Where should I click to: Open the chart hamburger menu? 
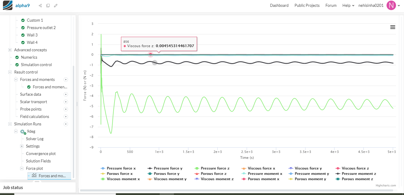click(x=392, y=27)
